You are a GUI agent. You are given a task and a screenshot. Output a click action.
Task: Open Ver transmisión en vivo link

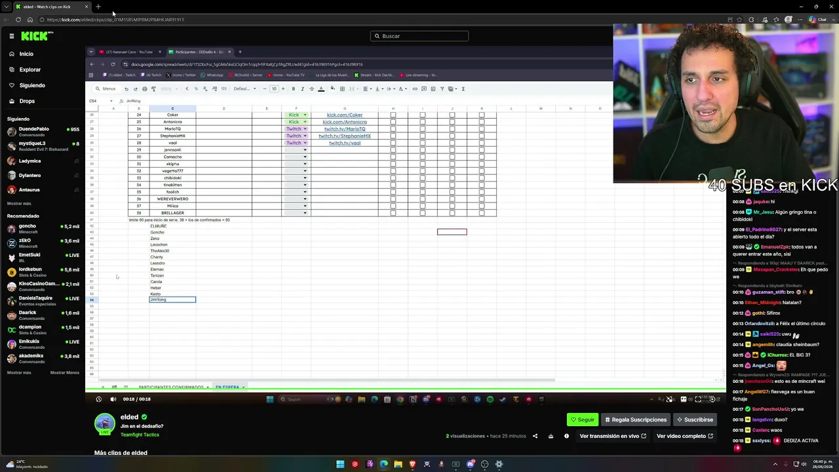pyautogui.click(x=613, y=436)
